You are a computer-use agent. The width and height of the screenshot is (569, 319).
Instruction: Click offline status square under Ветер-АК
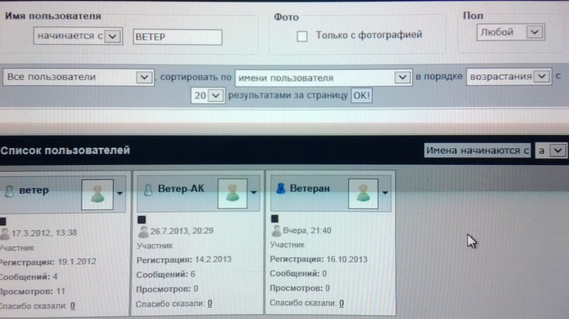point(141,220)
